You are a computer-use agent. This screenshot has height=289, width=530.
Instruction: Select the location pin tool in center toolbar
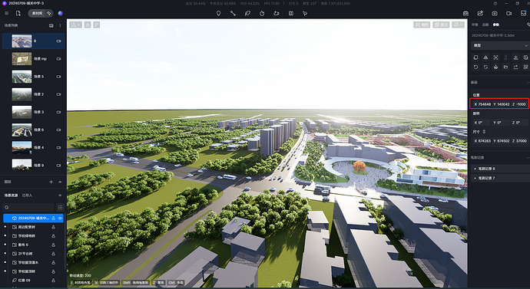[x=219, y=14]
